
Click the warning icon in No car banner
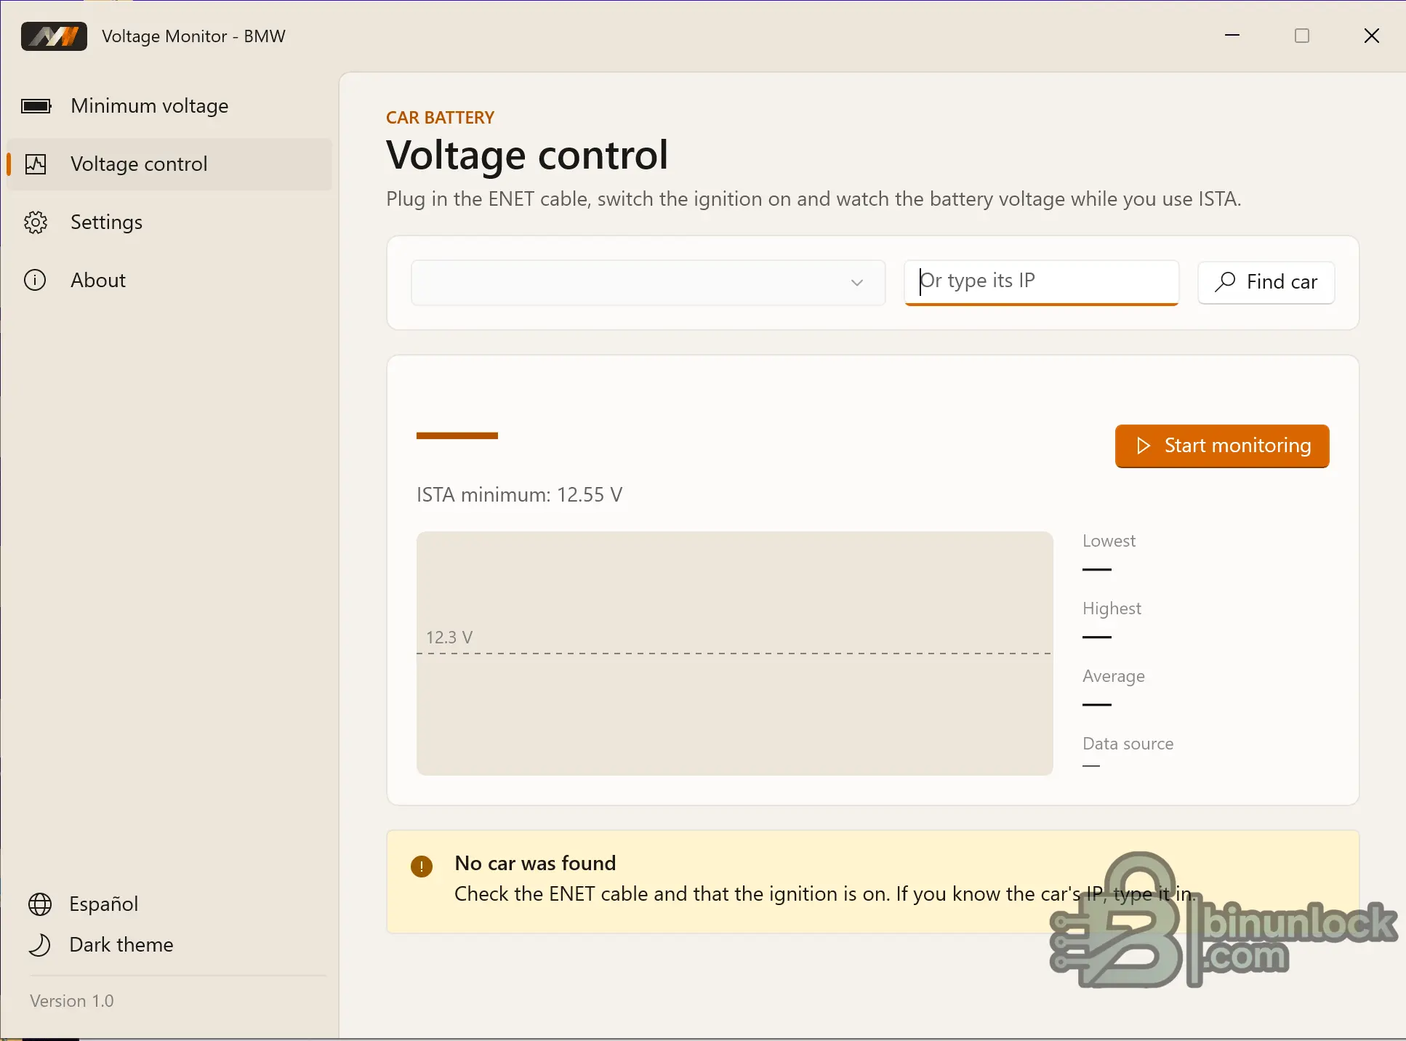pyautogui.click(x=422, y=866)
